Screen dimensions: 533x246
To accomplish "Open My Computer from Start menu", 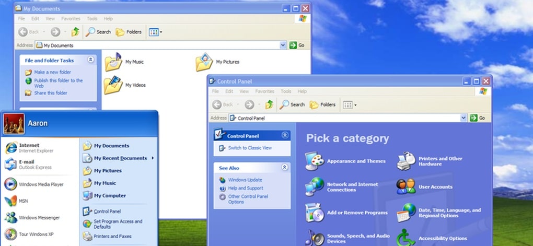I will tap(105, 195).
